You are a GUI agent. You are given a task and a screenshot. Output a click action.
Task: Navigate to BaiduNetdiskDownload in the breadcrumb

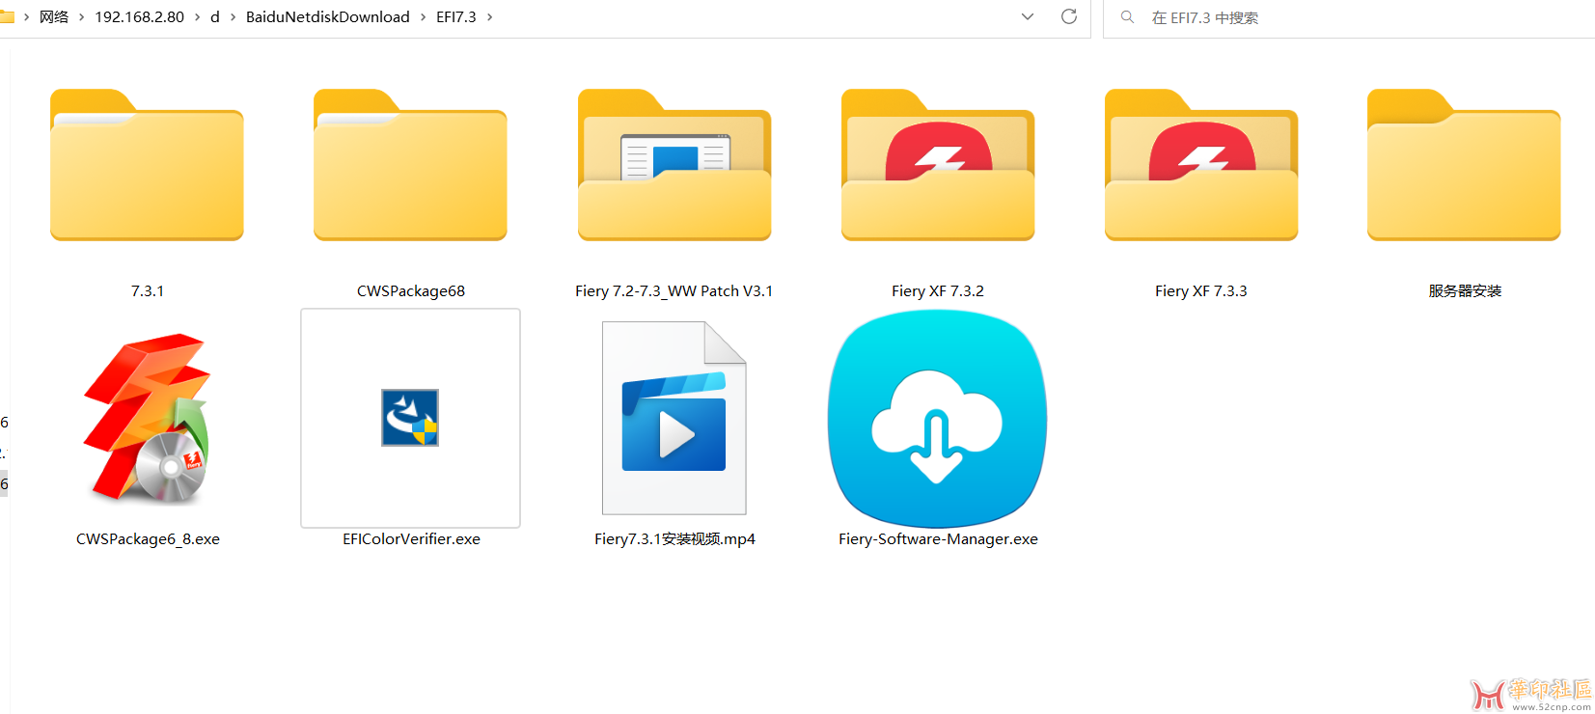[x=328, y=17]
